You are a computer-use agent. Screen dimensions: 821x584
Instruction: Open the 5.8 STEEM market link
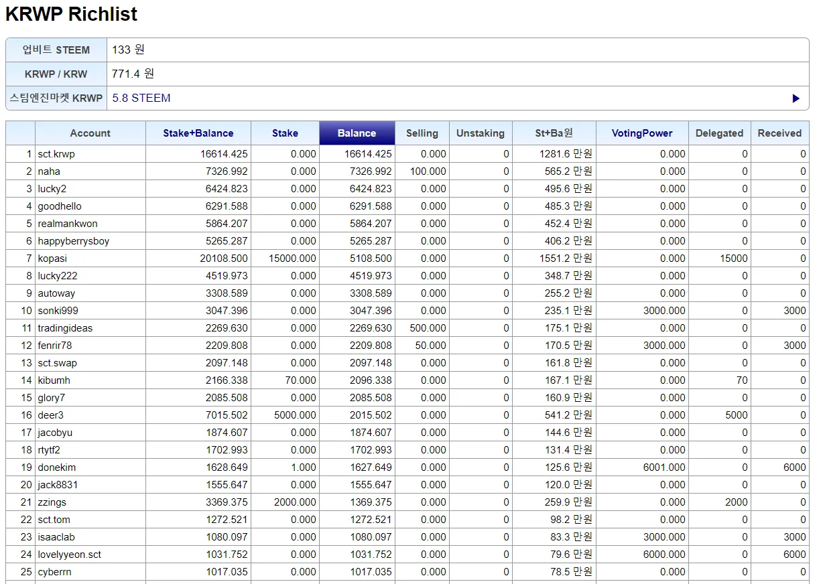141,98
